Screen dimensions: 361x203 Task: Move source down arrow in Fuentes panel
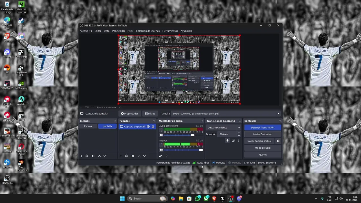click(x=144, y=156)
